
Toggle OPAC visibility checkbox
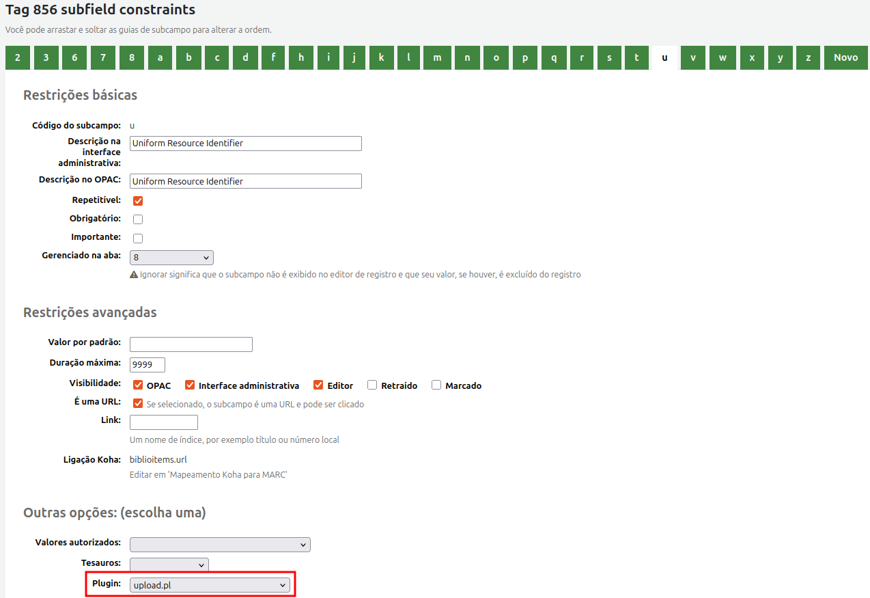138,385
